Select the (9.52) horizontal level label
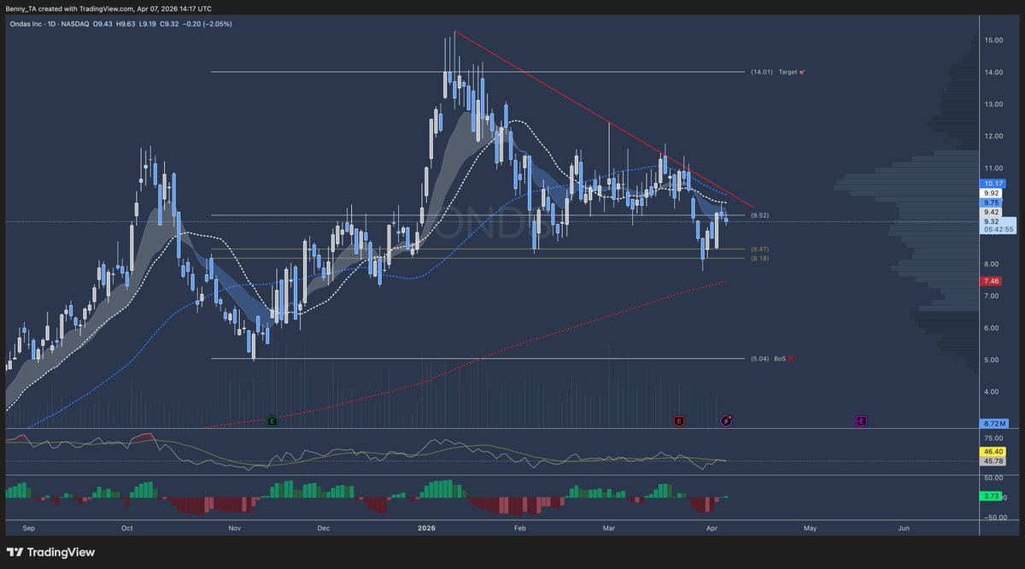The width and height of the screenshot is (1025, 569). pos(761,215)
